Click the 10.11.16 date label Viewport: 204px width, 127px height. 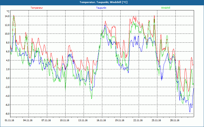click(x=65, y=120)
